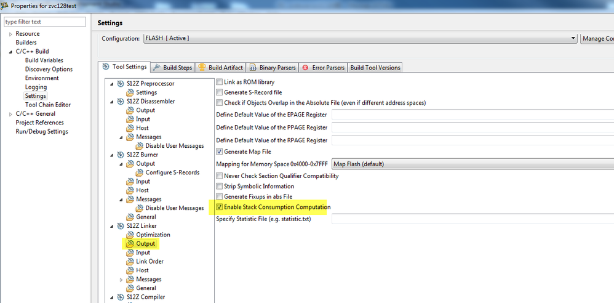The image size is (614, 303).
Task: Expand Messages node under S12Z Linker
Action: 121,280
